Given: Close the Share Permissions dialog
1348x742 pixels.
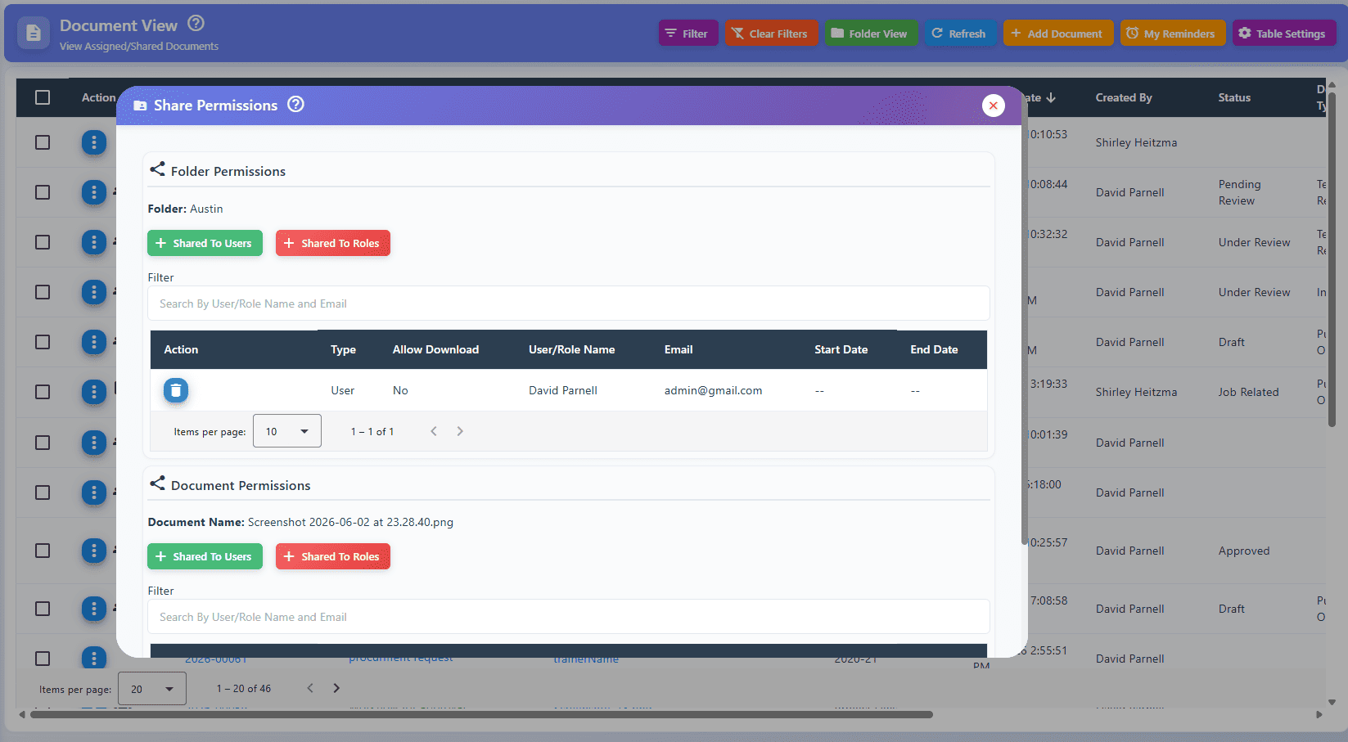Looking at the screenshot, I should click(x=994, y=106).
